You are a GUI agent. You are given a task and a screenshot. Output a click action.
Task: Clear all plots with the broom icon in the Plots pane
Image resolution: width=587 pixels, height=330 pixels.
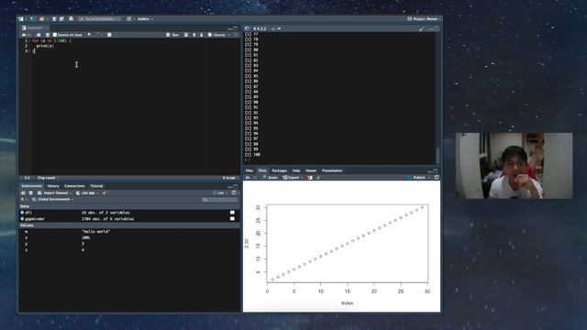tap(318, 177)
